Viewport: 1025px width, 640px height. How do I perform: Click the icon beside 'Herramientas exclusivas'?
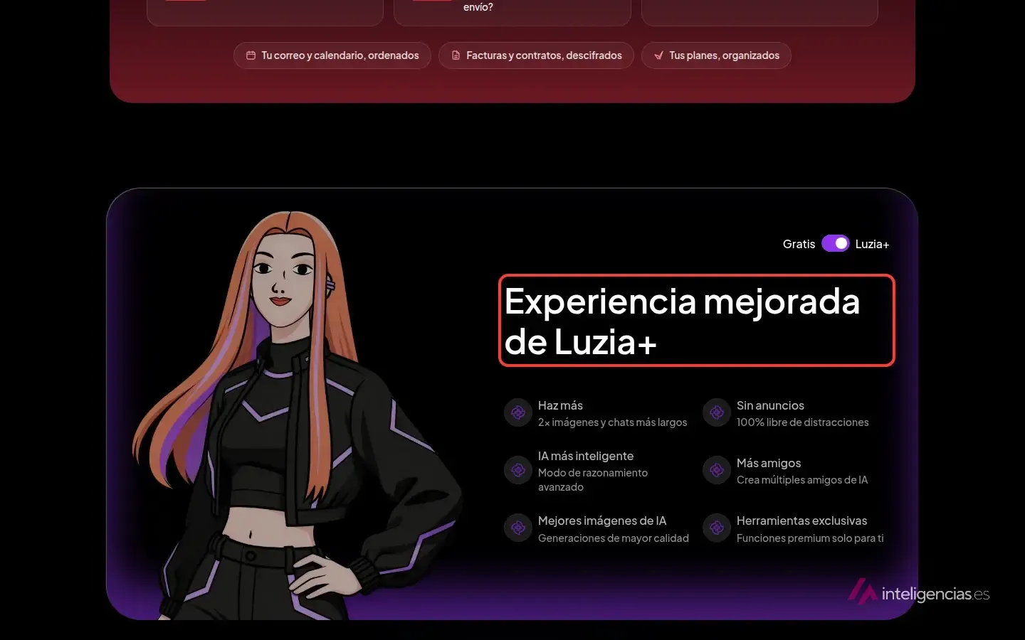tap(717, 528)
